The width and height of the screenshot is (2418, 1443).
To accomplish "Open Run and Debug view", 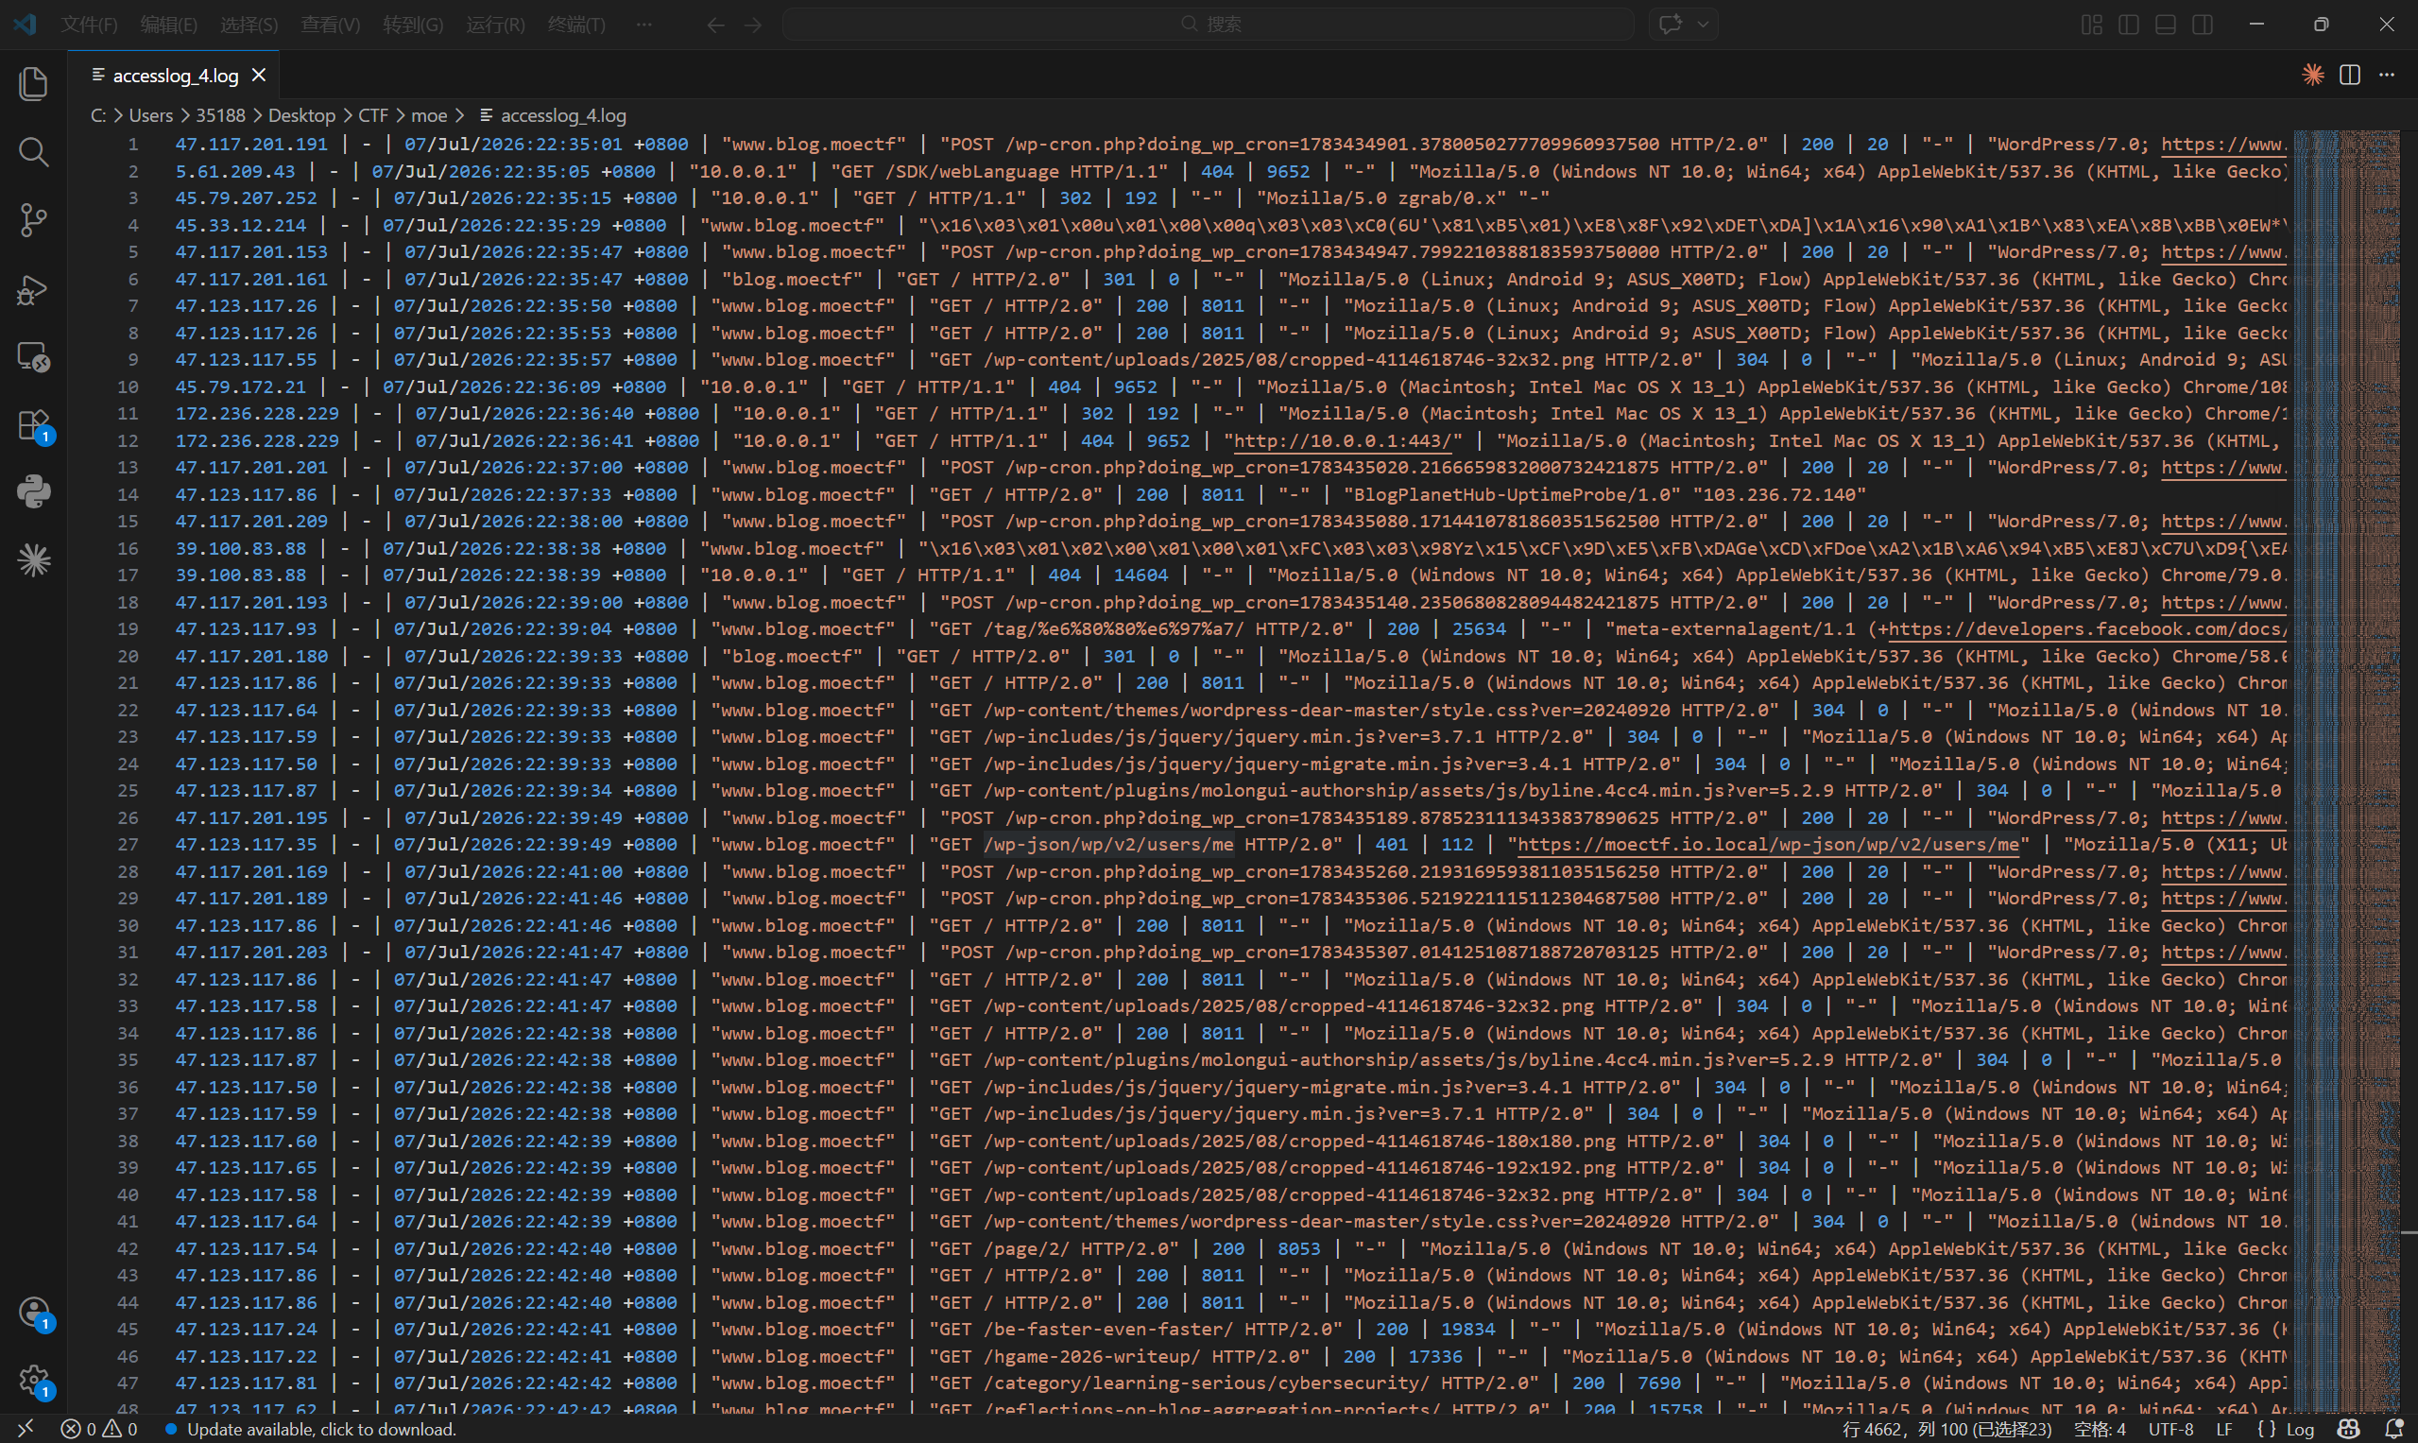I will click(x=33, y=289).
